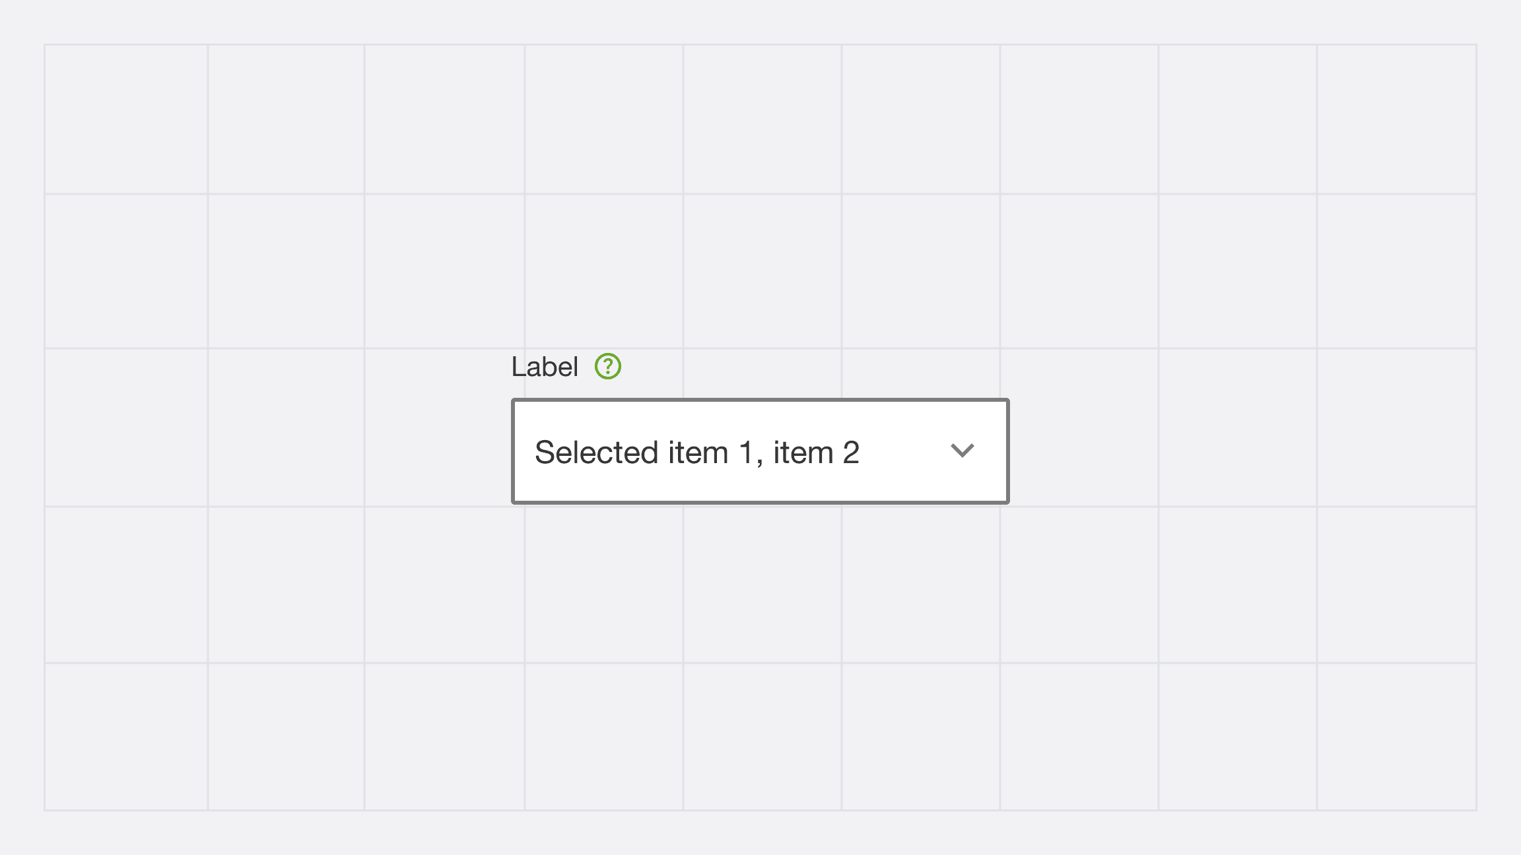Viewport: 1521px width, 855px height.
Task: Click 'item 2' text in the dropdown field
Action: 817,453
